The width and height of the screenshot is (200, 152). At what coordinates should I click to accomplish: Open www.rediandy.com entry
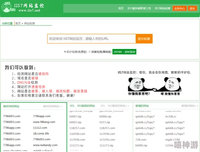(x=45, y=145)
